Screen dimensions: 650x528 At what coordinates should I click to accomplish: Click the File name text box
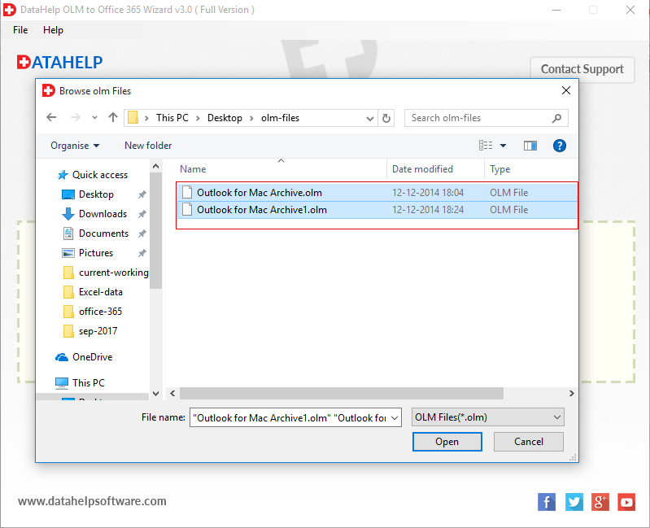point(290,417)
